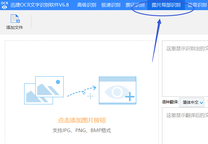Click the stacked pictures illustration
The image size is (208, 144).
(x=44, y=90)
